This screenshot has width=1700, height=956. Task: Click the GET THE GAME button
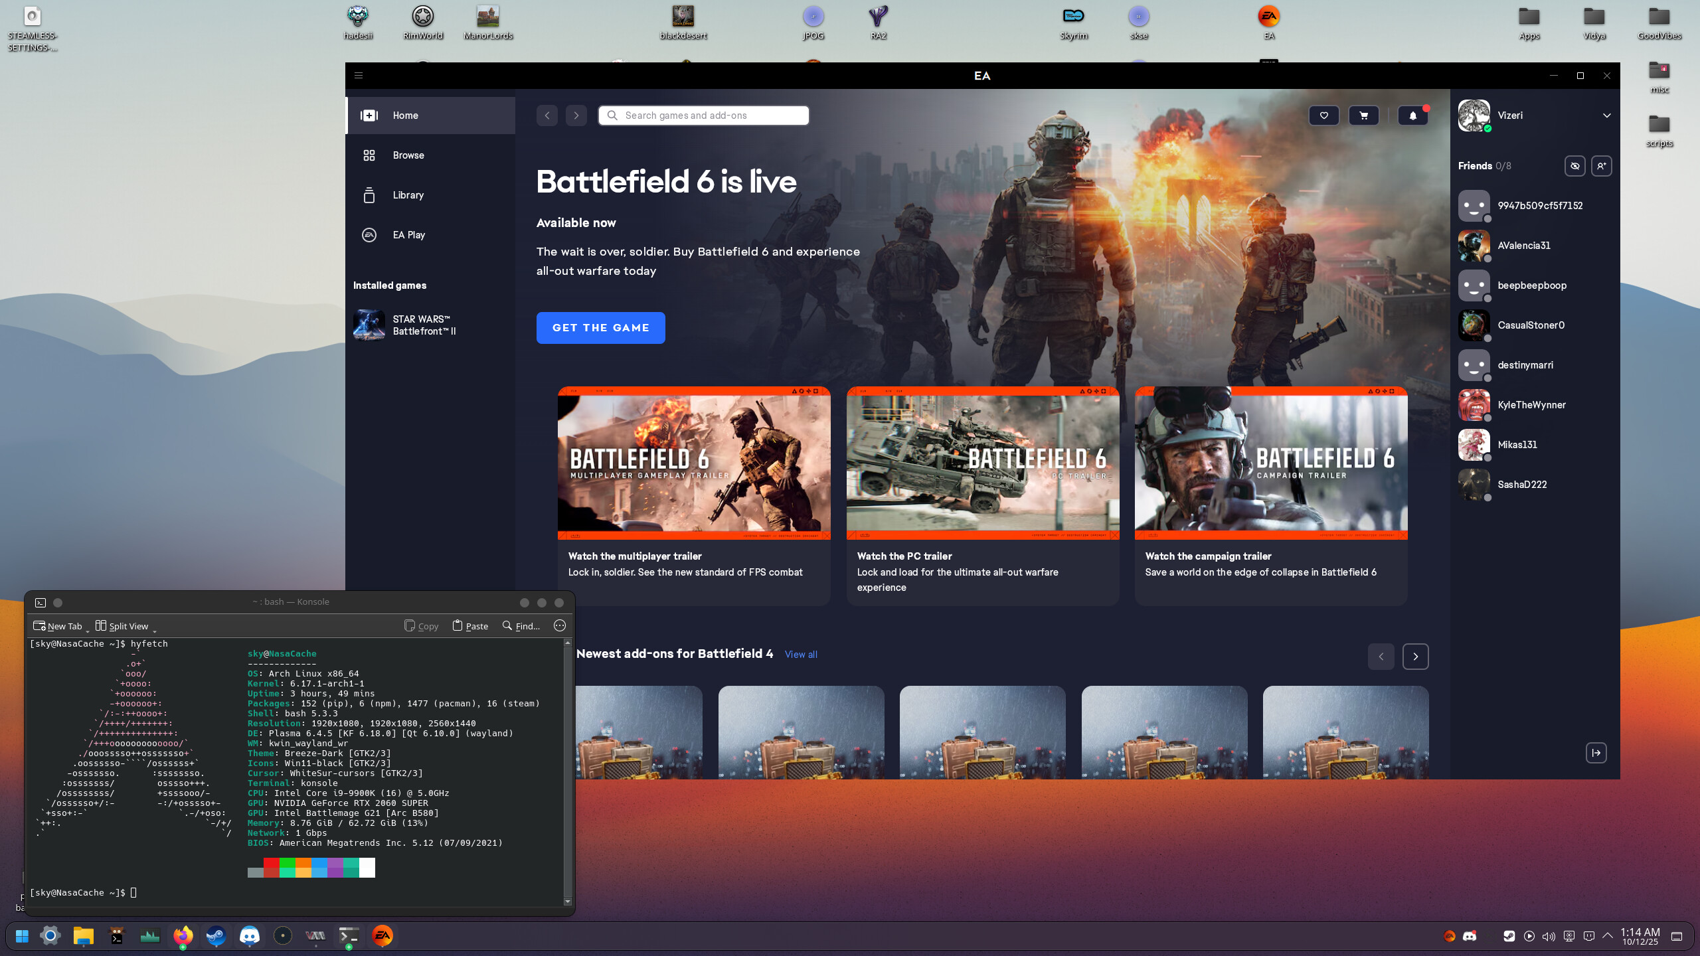[x=600, y=328]
